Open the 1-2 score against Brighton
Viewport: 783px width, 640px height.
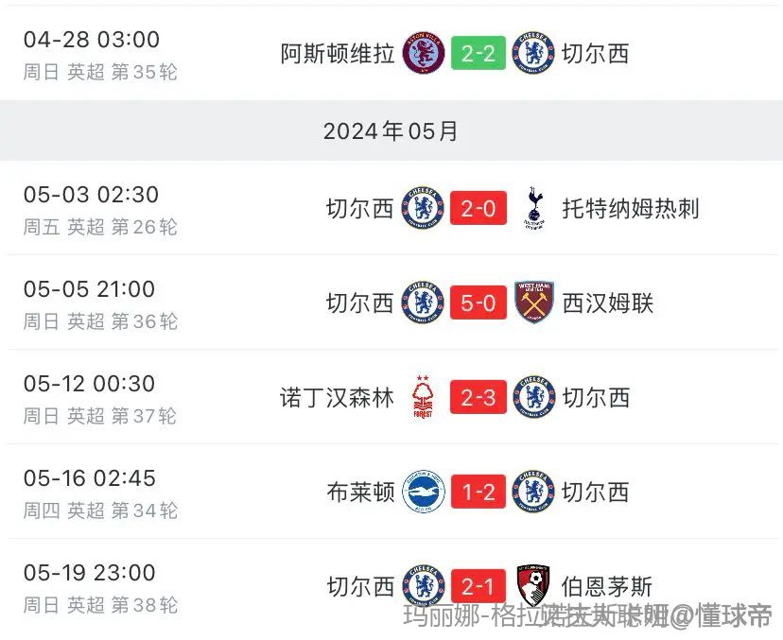click(x=478, y=492)
